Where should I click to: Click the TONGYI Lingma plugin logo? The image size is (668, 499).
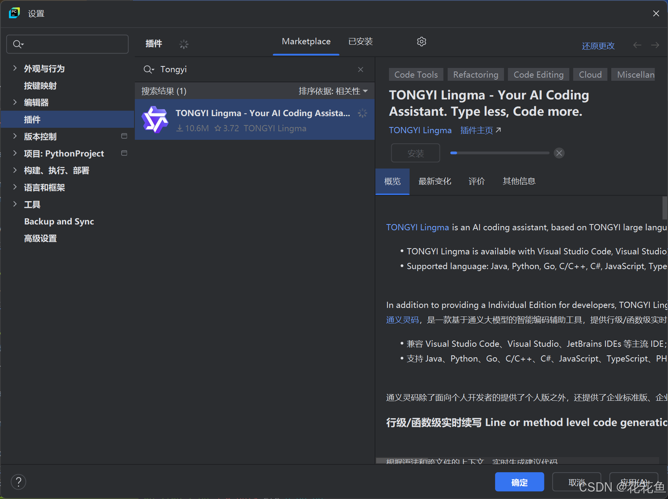[x=155, y=120]
